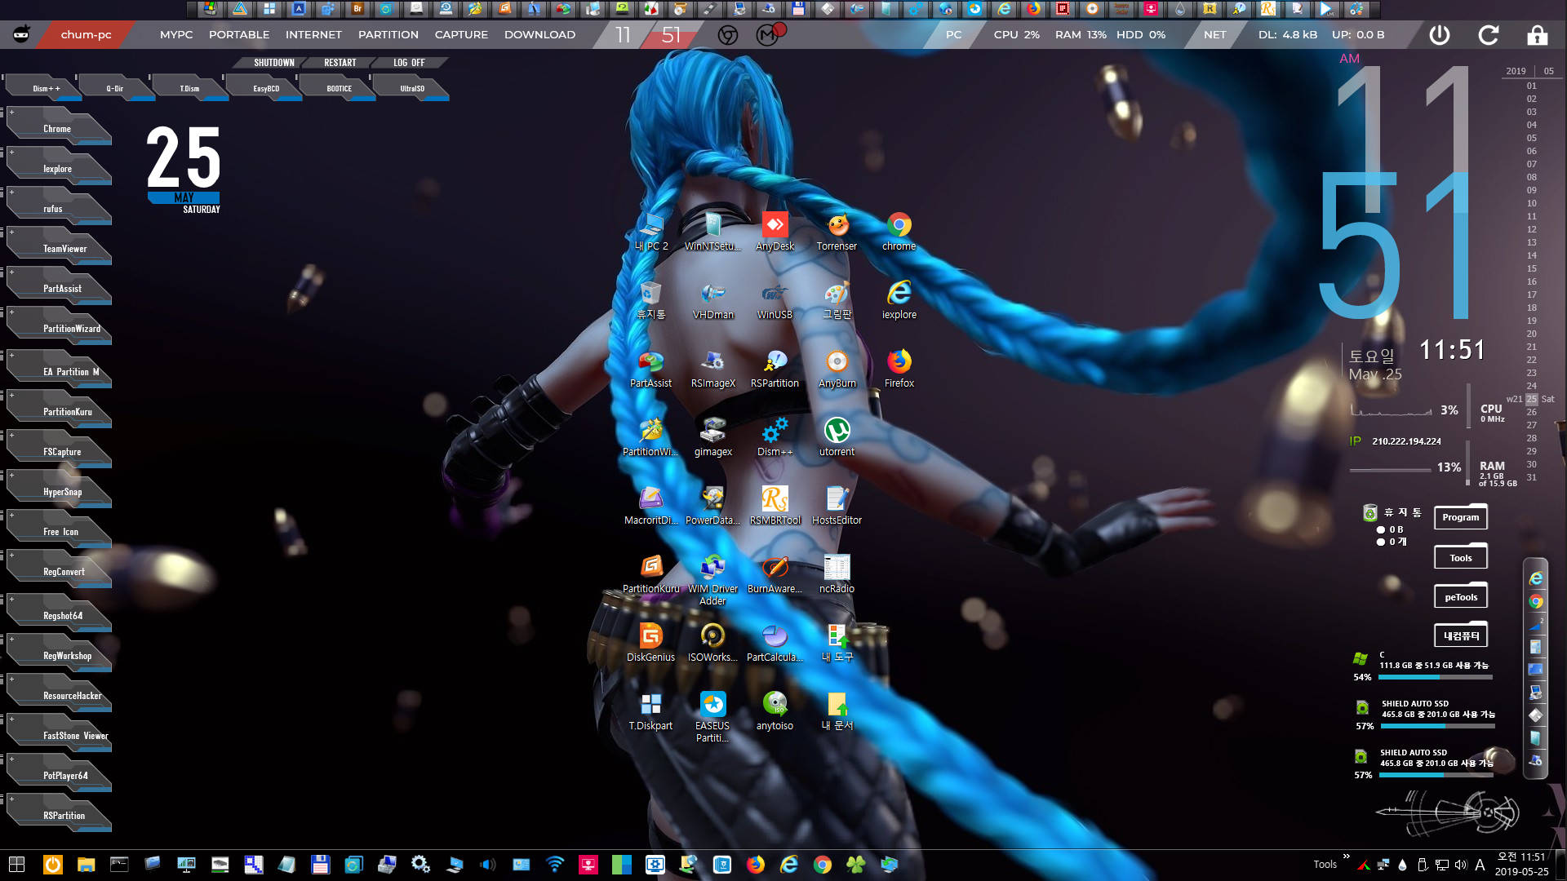Launch UltraISO from the shortcut bar
The width and height of the screenshot is (1567, 881).
point(412,89)
